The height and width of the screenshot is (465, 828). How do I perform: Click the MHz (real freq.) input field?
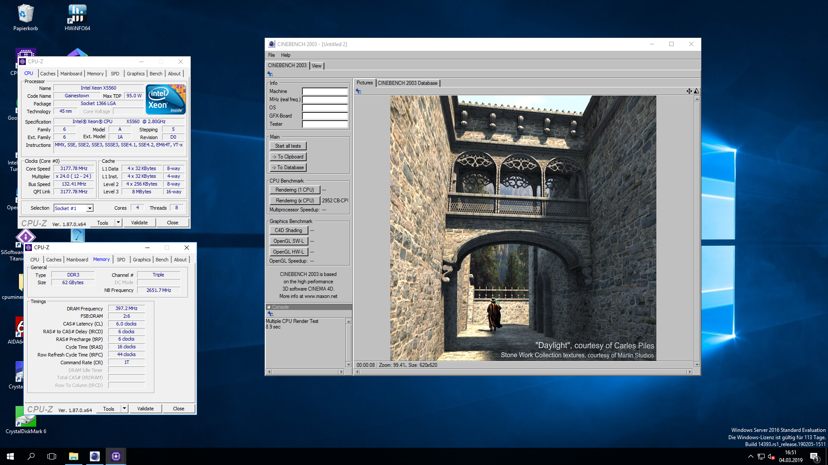pos(325,99)
